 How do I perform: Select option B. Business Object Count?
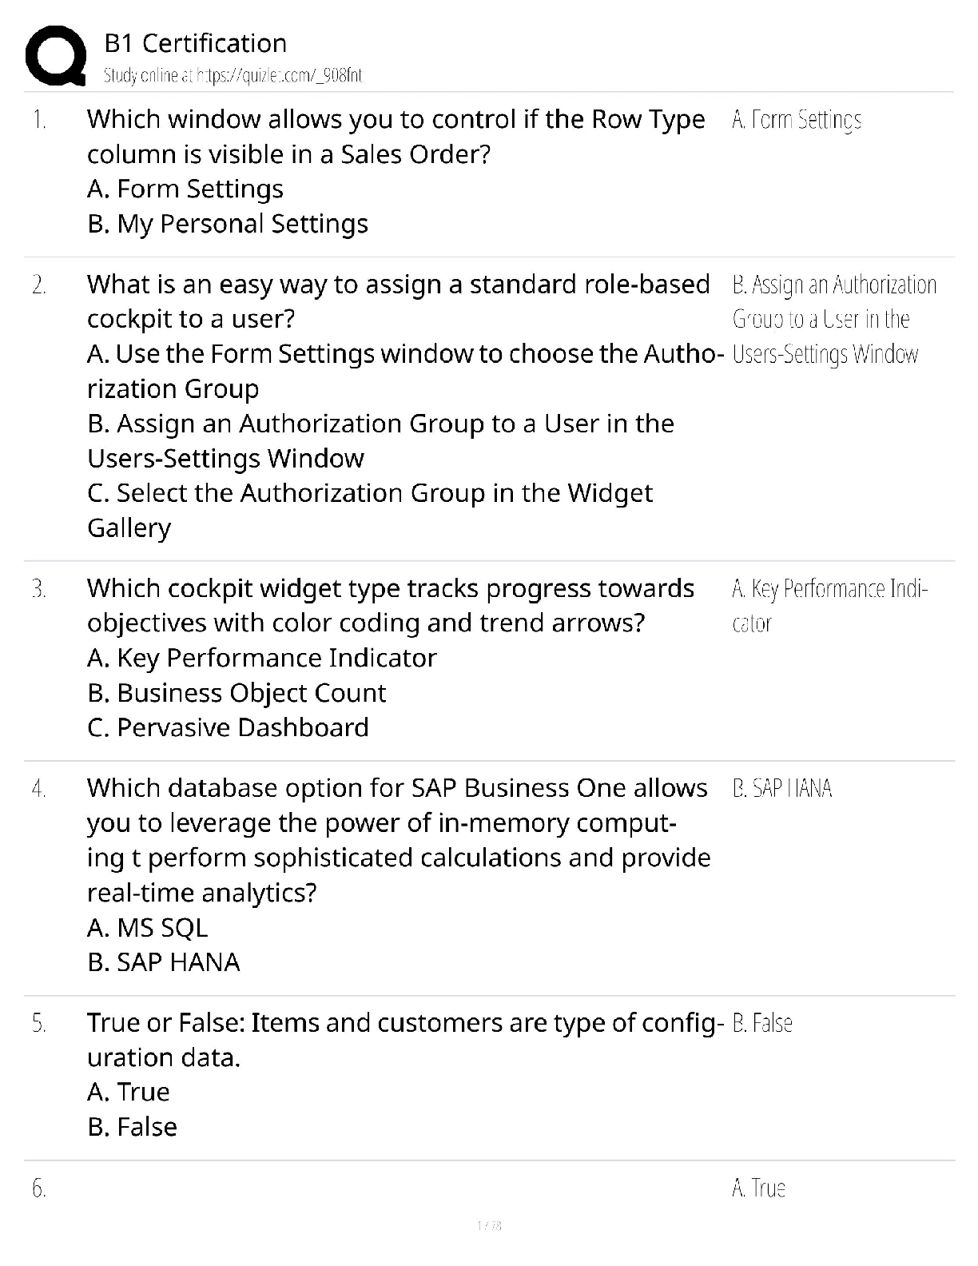coord(237,693)
